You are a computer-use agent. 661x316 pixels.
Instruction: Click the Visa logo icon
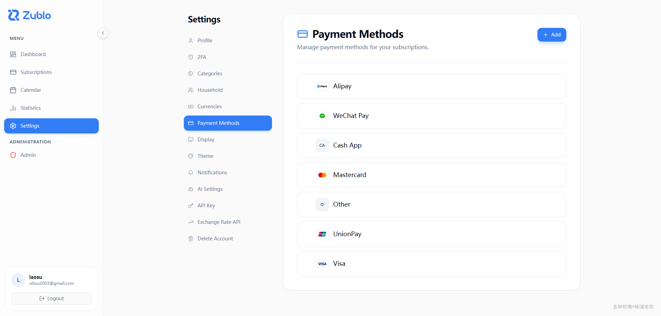(322, 264)
